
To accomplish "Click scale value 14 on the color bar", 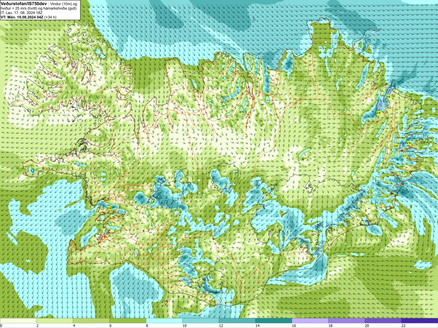I will point(257,326).
